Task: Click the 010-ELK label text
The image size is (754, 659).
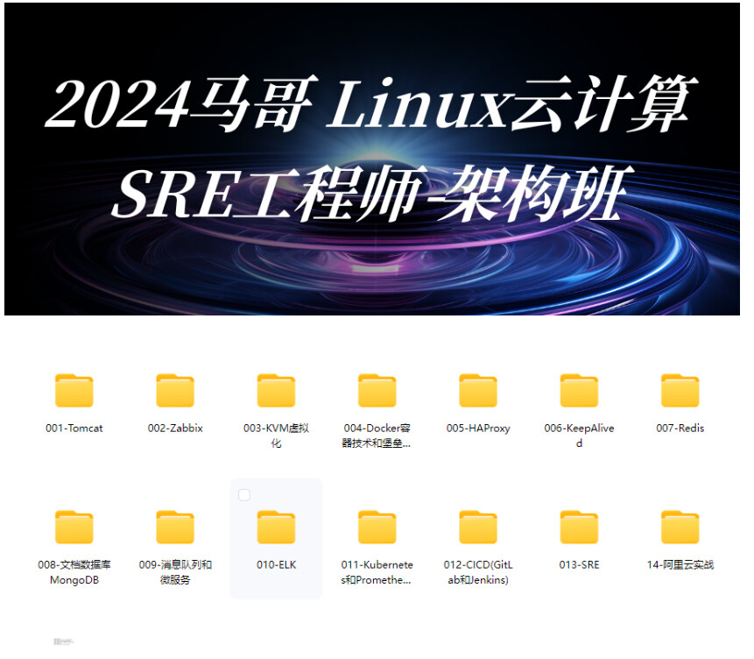Action: click(x=276, y=564)
